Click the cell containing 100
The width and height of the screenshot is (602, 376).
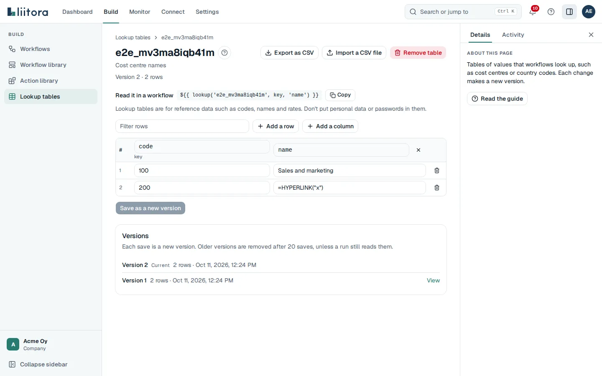pos(202,170)
